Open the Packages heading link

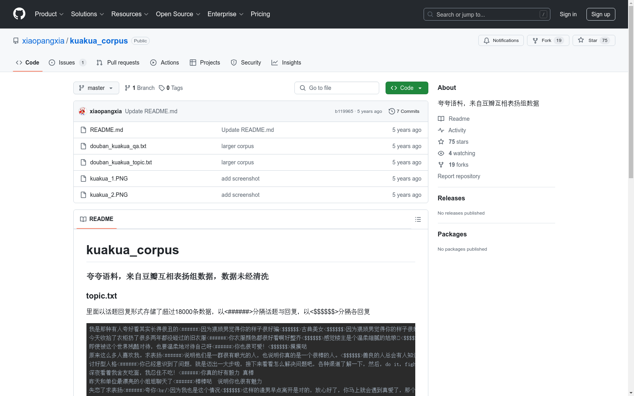(452, 234)
